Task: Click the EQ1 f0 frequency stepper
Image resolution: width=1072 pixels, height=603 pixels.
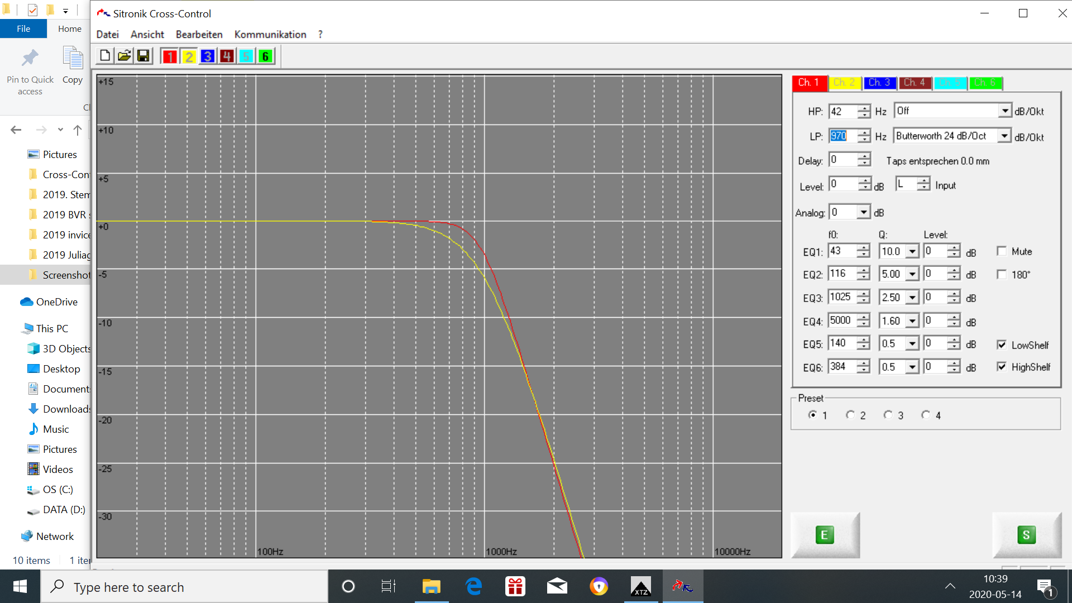Action: pyautogui.click(x=863, y=251)
